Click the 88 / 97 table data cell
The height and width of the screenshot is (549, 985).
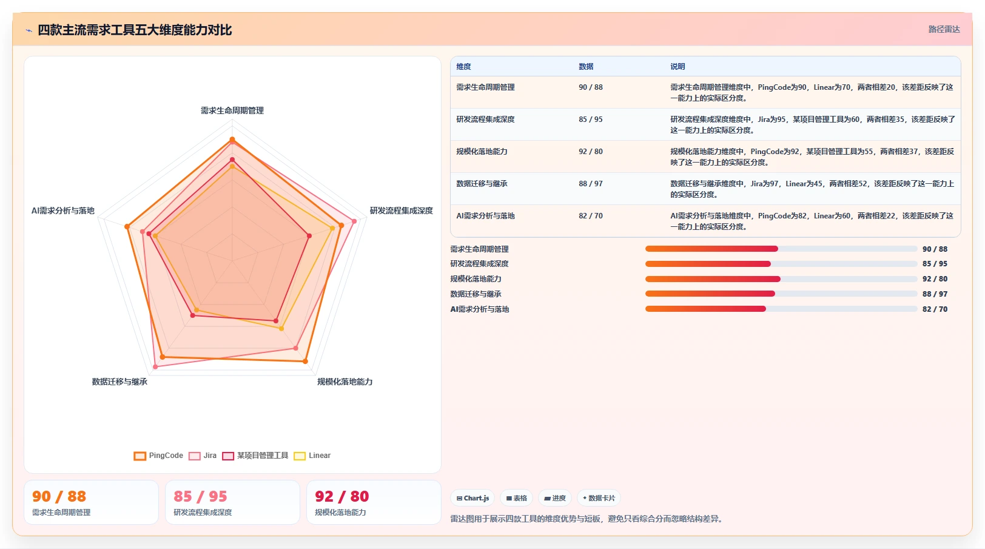(591, 184)
